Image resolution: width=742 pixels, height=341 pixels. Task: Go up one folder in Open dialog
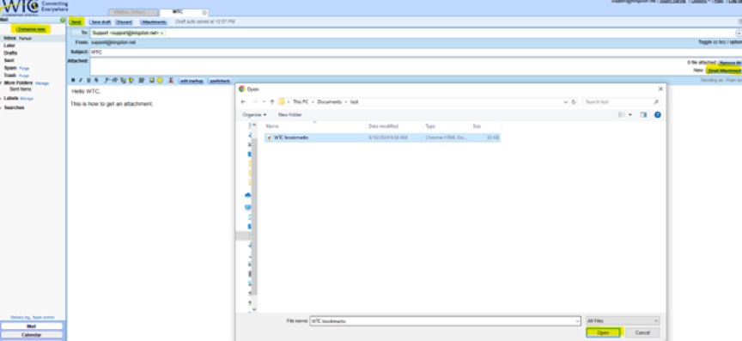pyautogui.click(x=272, y=102)
